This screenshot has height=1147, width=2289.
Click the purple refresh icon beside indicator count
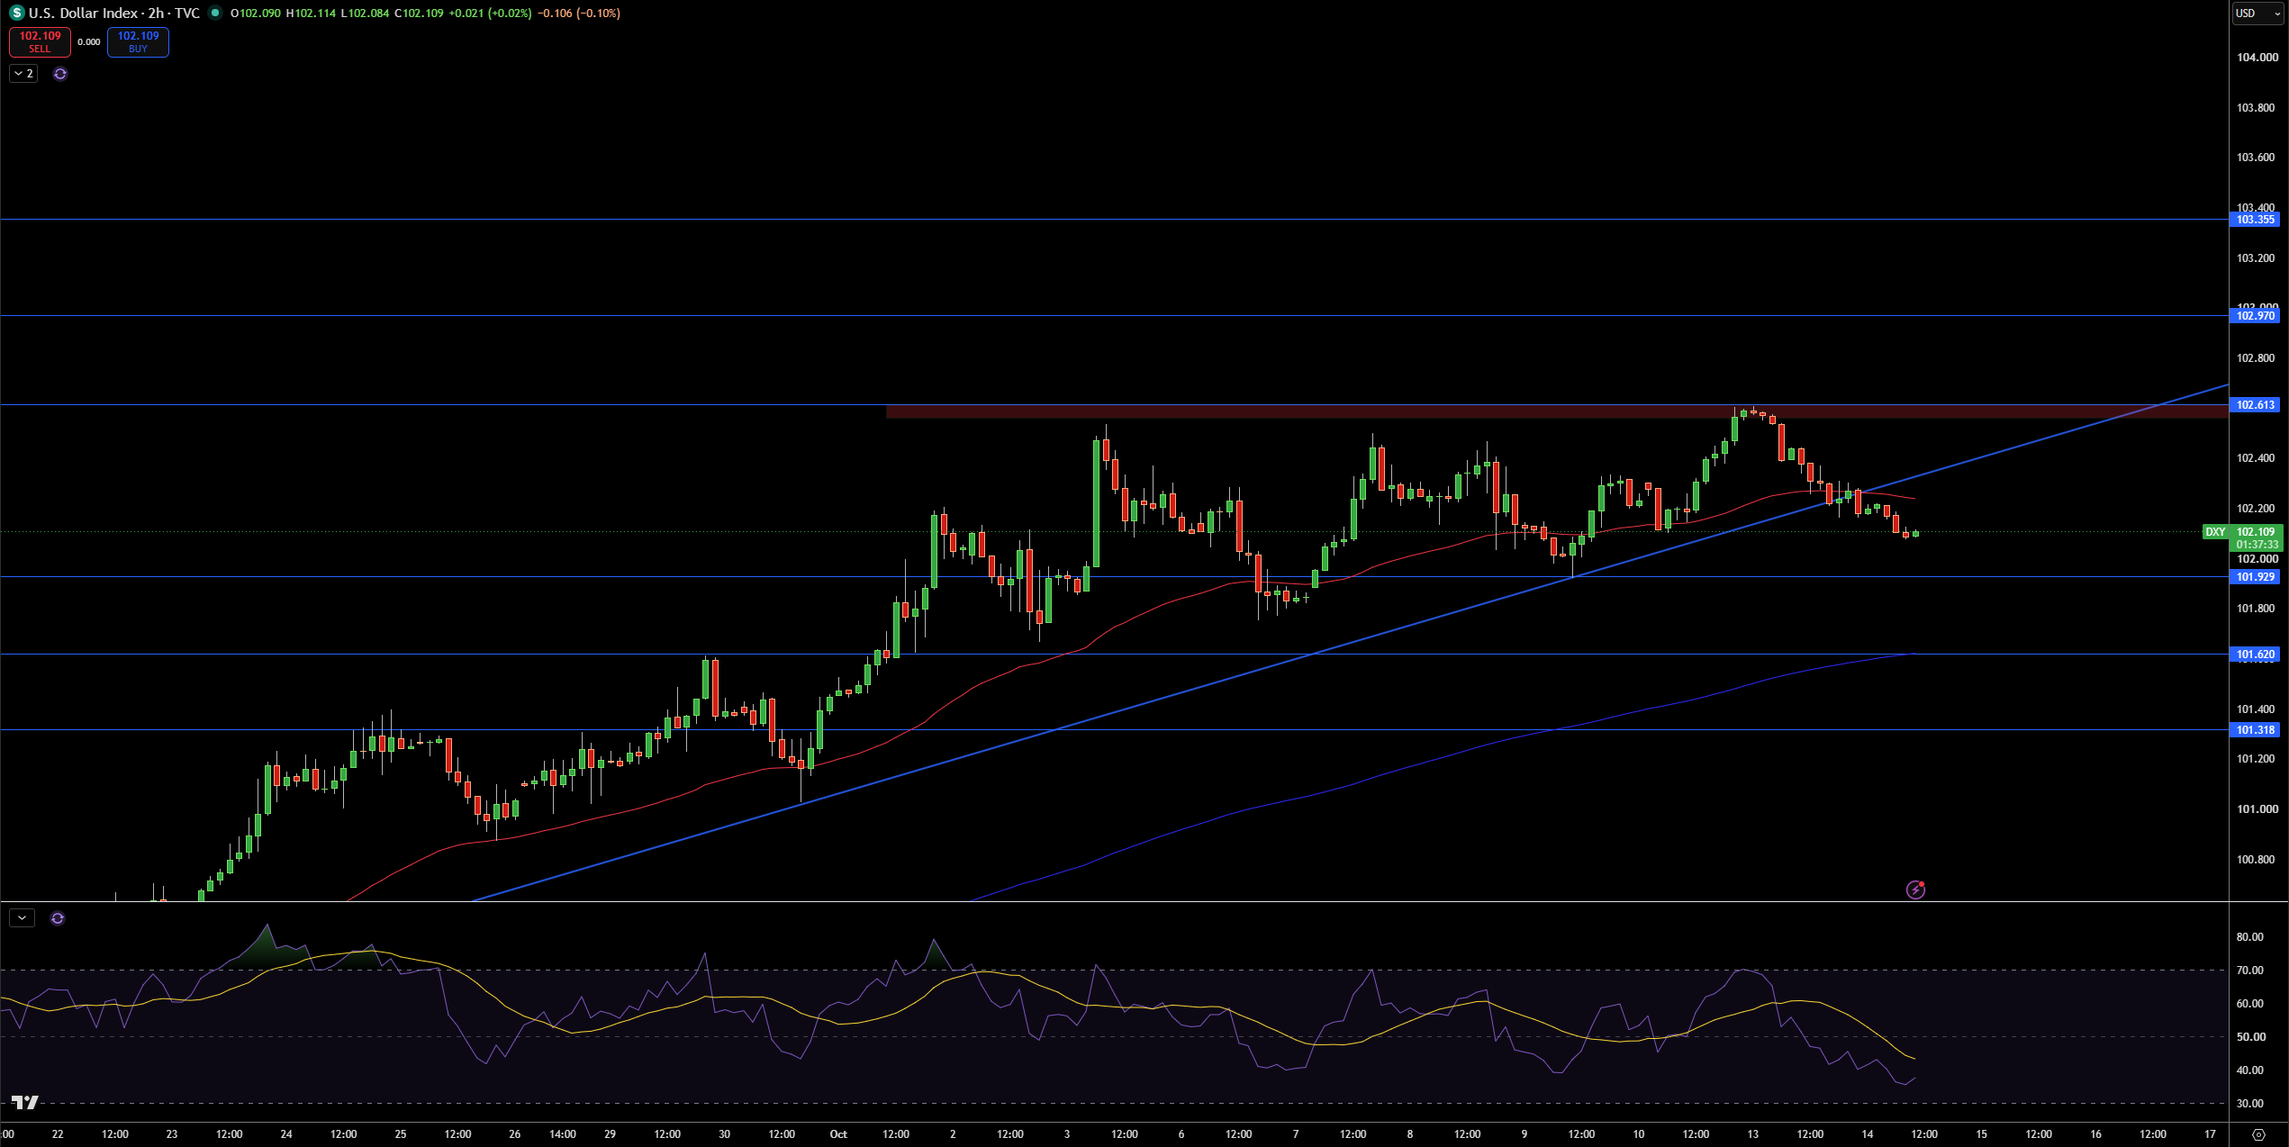60,74
